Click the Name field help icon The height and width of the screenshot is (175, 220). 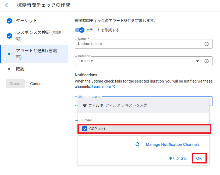point(207,44)
